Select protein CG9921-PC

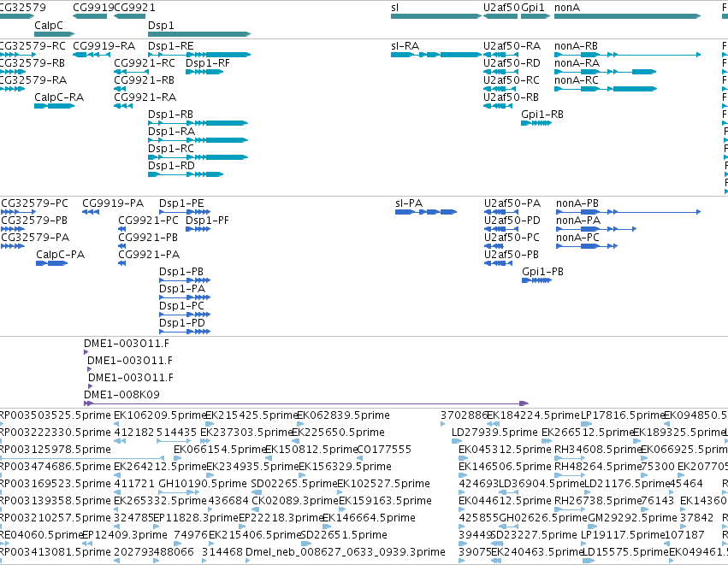(122, 229)
